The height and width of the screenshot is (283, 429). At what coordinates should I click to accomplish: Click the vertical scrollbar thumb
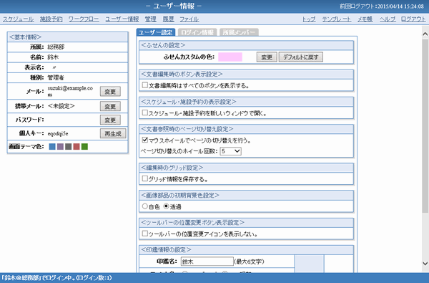425,126
